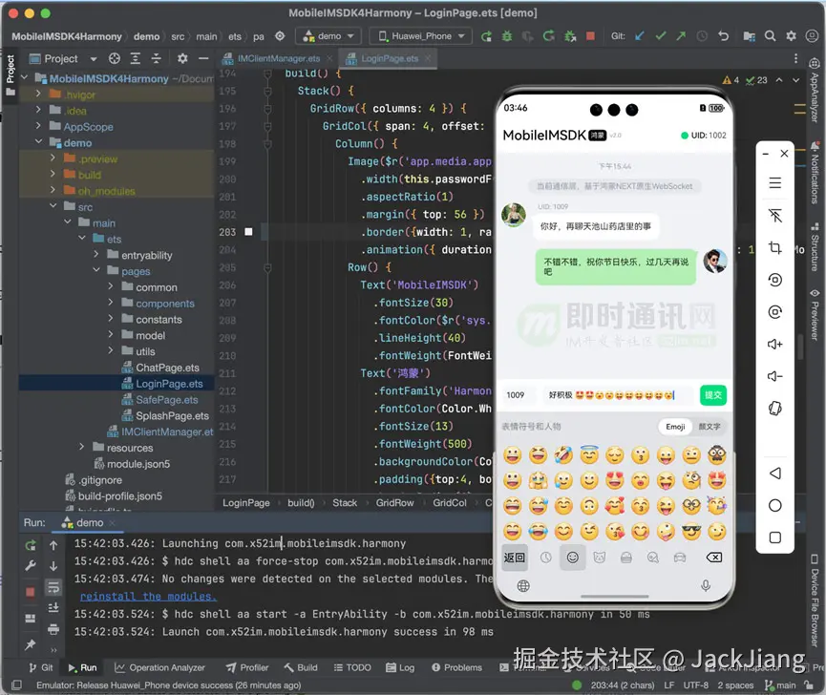The height and width of the screenshot is (695, 826).
Task: Expand the AppScope folder
Action: (x=38, y=126)
